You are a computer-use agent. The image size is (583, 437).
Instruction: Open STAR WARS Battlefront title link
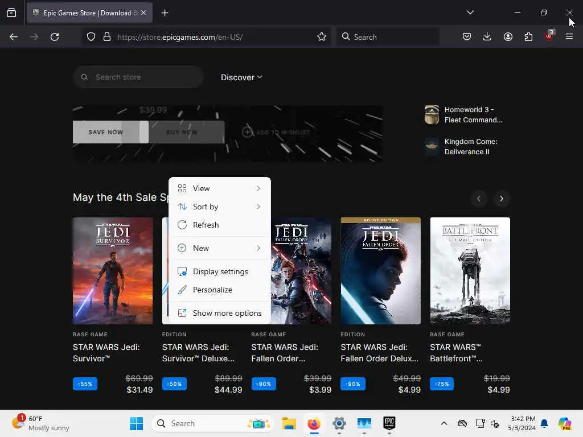(456, 353)
